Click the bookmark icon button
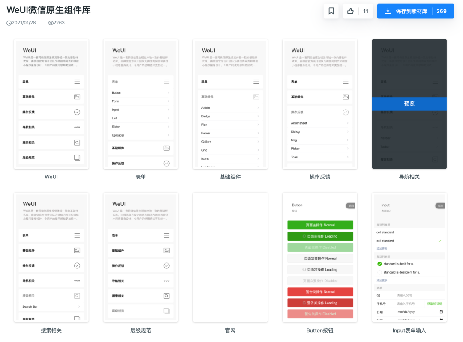 (331, 11)
